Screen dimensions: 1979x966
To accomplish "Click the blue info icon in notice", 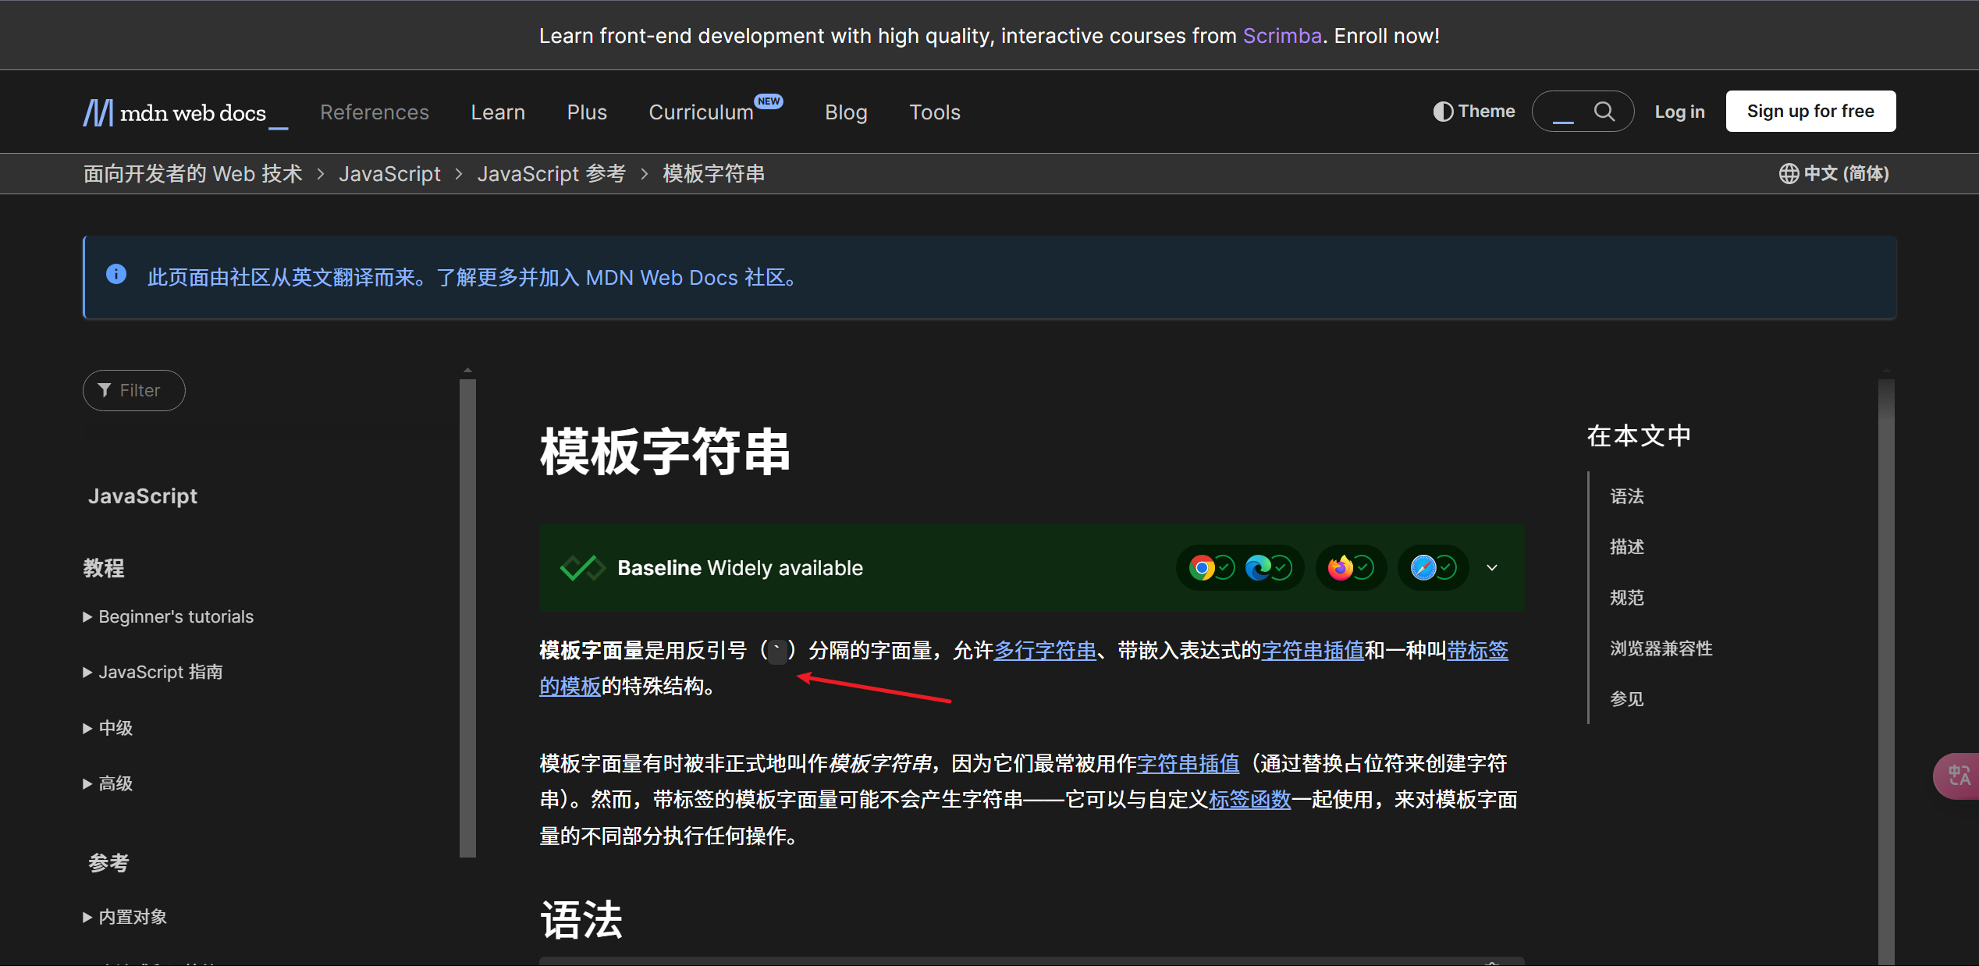I will pyautogui.click(x=116, y=275).
